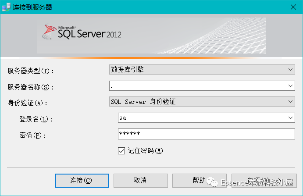
Task: Click the 登录名 field containing sa
Action: tap(202, 118)
